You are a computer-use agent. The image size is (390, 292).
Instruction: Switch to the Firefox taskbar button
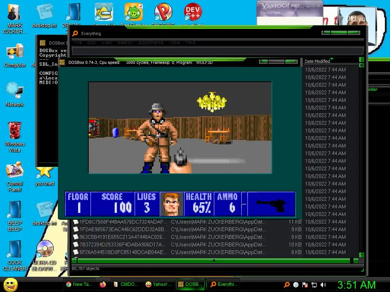pyautogui.click(x=103, y=284)
